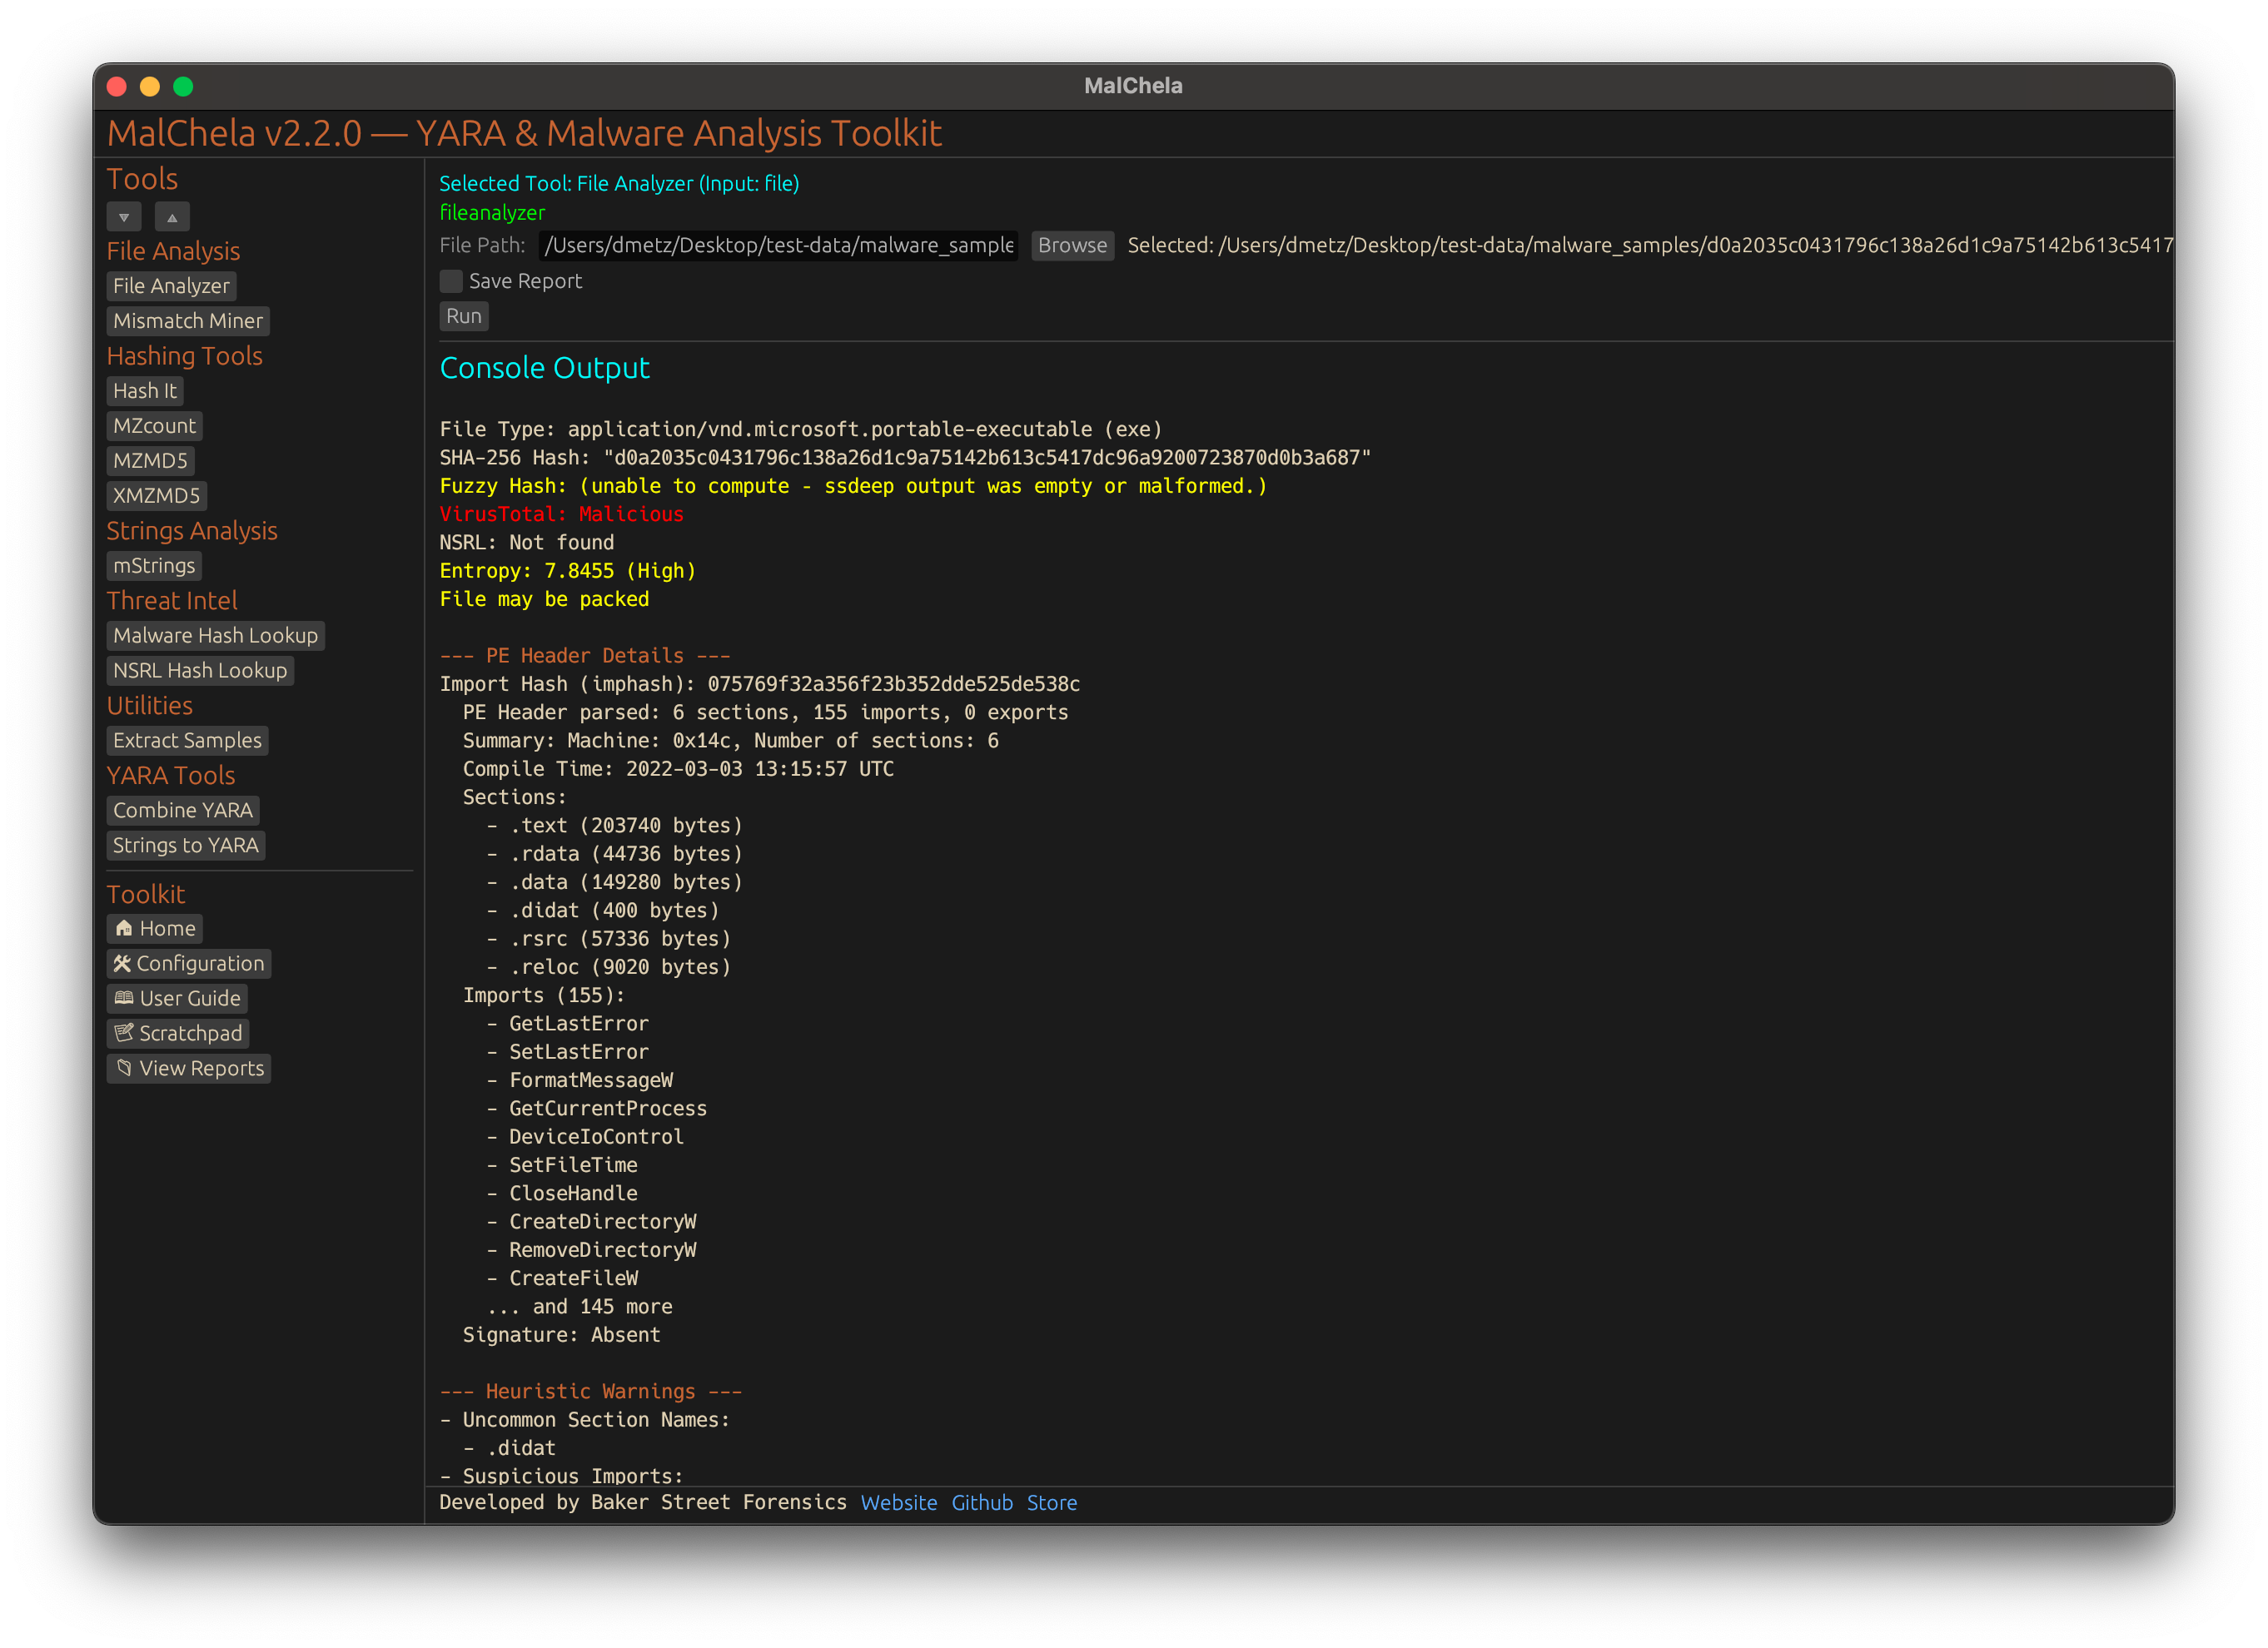This screenshot has height=1648, width=2268.
Task: Click the Browse button
Action: tap(1072, 246)
